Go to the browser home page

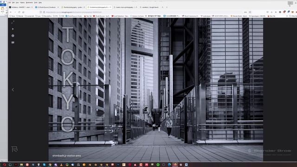click(23, 12)
